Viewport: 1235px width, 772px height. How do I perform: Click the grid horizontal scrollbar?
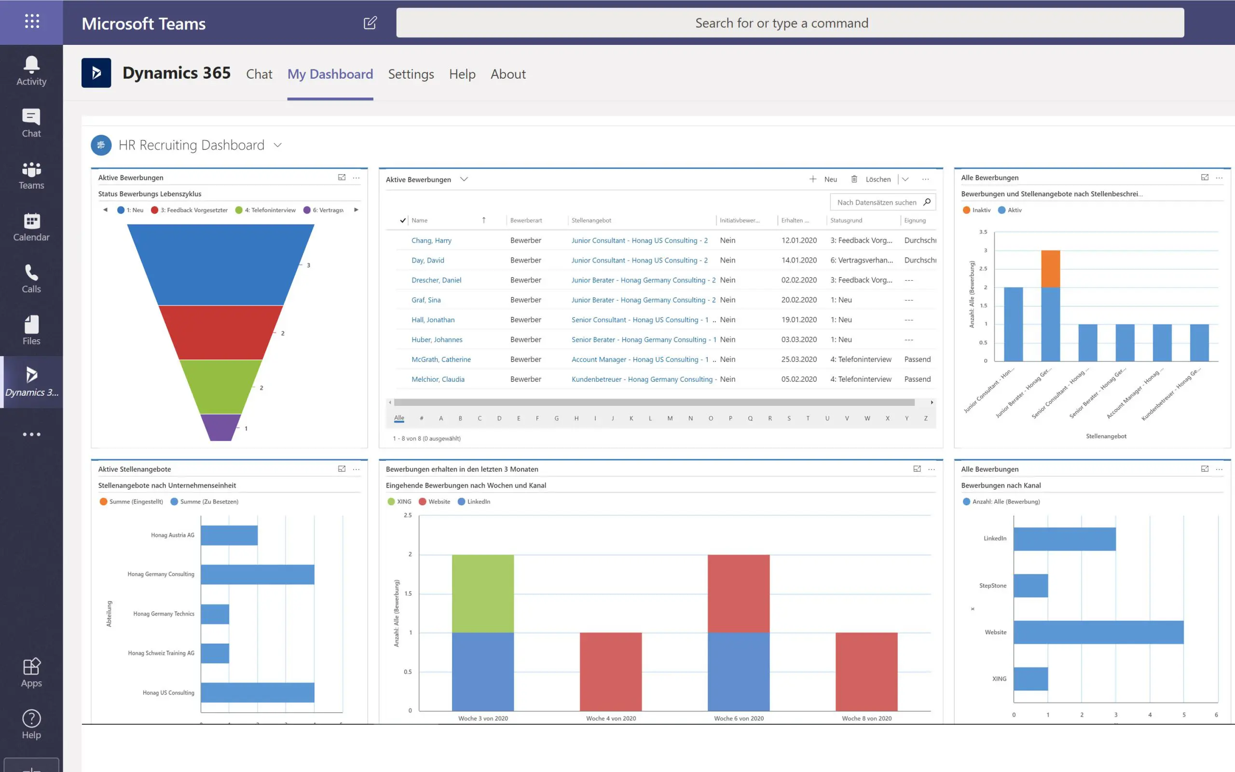655,402
